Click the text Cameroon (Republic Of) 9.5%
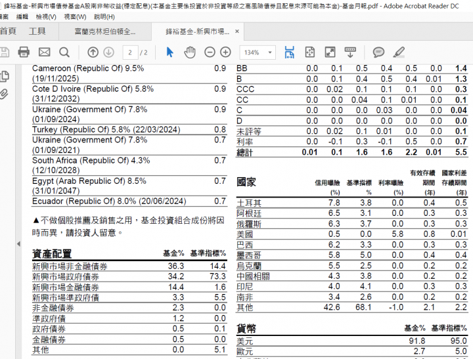473x359 pixels. [x=88, y=68]
